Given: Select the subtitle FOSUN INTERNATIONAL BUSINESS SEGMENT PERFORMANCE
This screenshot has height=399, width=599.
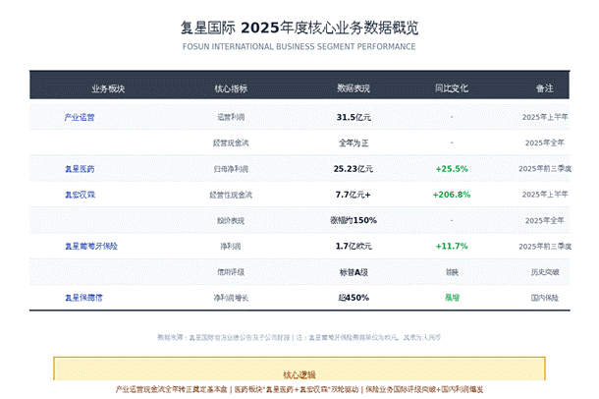Looking at the screenshot, I should coord(299,46).
